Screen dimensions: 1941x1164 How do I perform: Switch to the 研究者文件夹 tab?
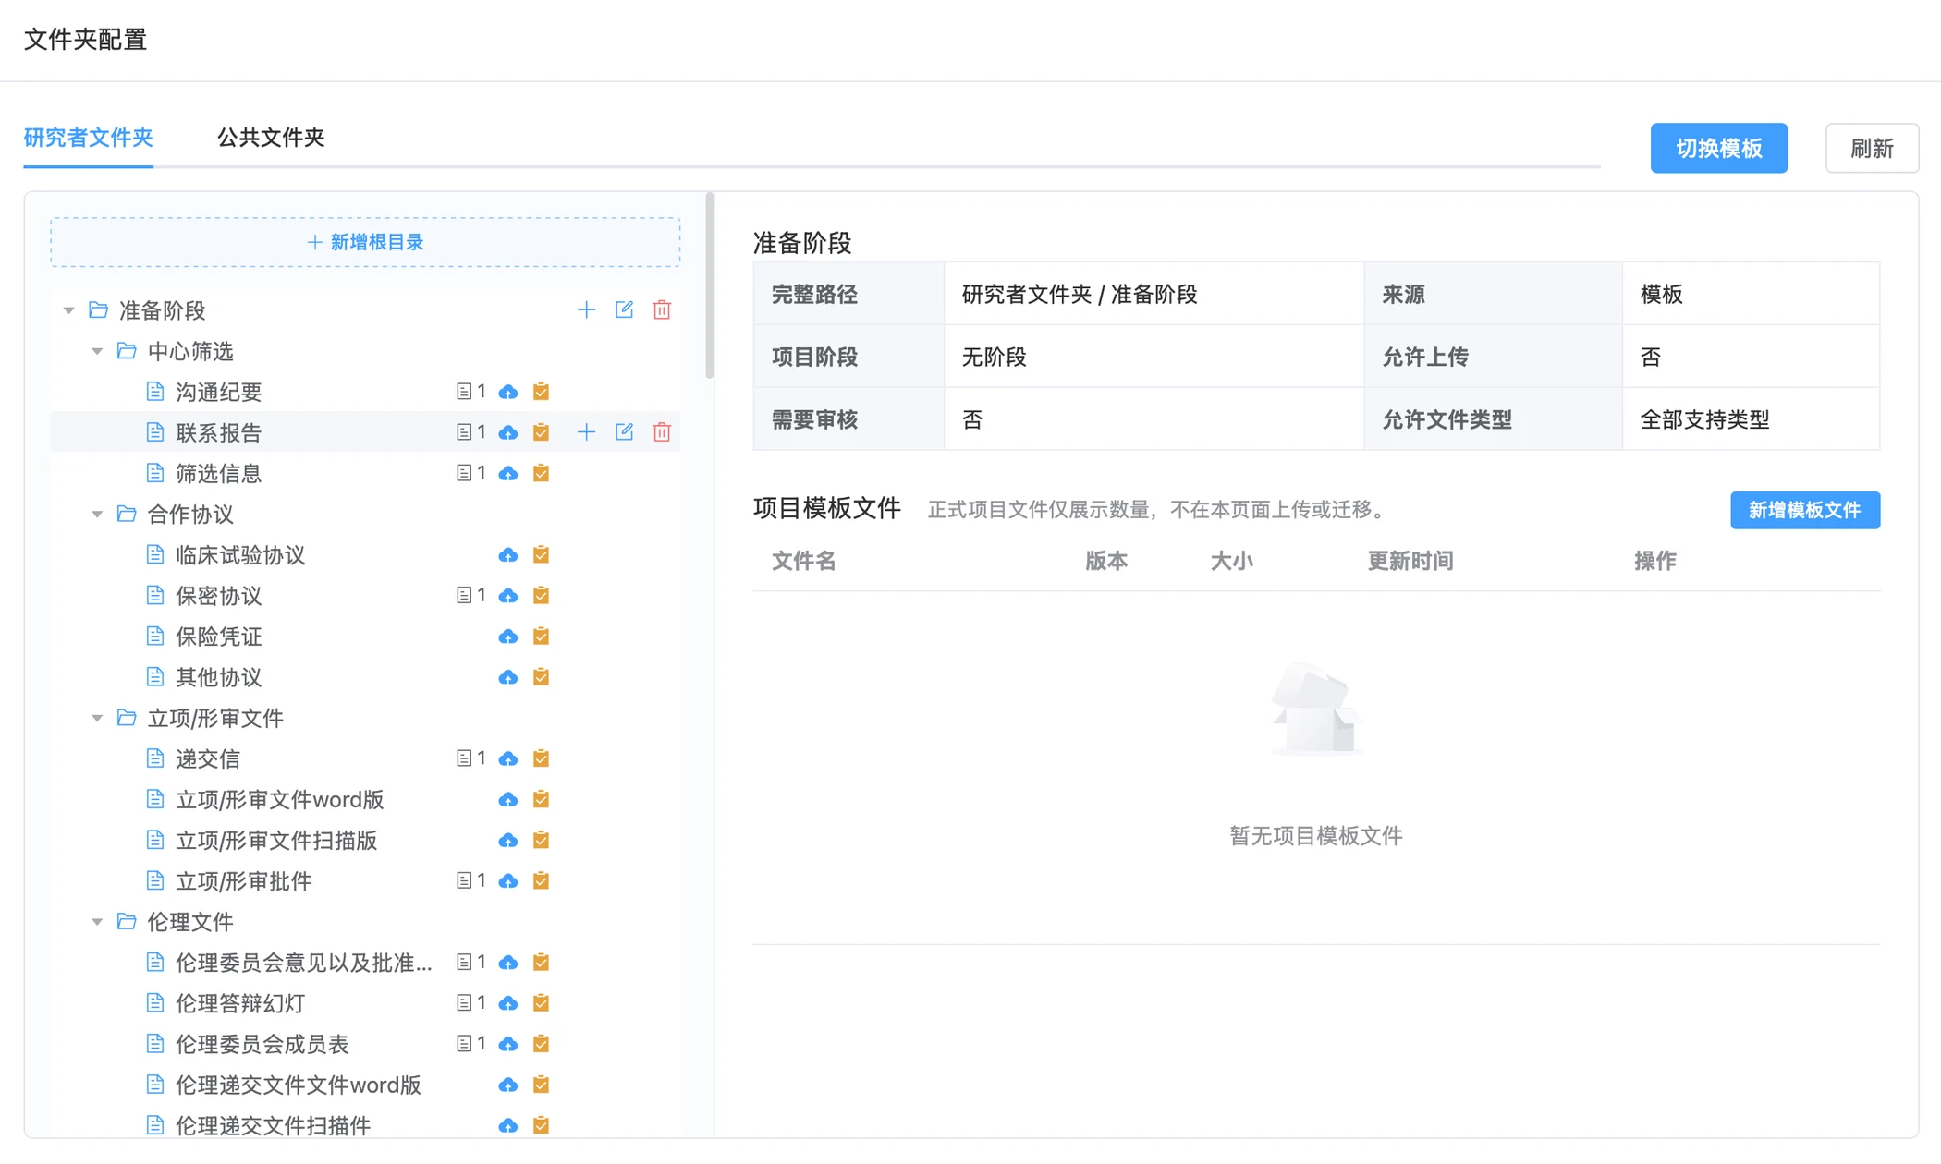coord(89,138)
